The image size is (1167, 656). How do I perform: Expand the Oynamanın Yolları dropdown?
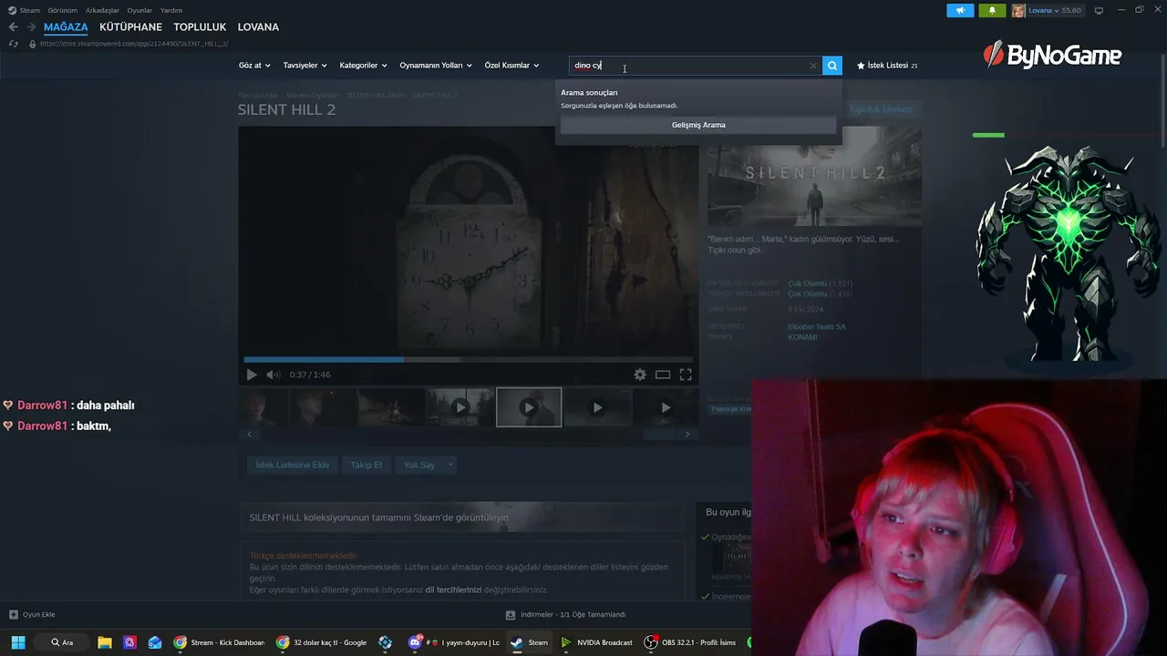[x=436, y=66]
